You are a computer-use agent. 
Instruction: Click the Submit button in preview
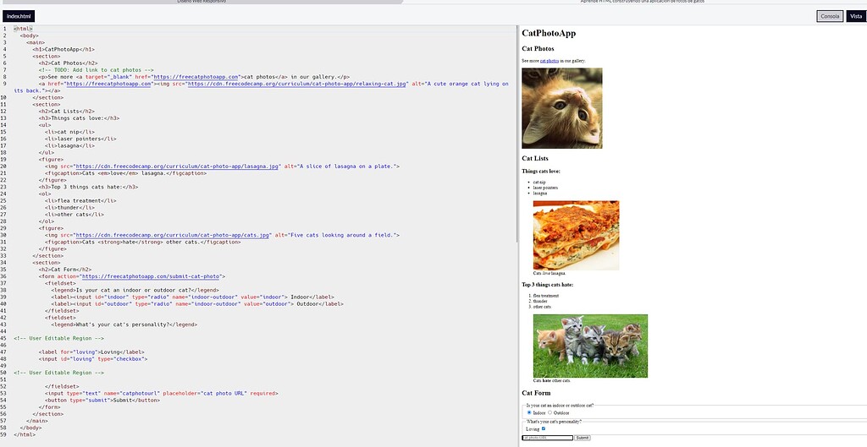coord(583,438)
